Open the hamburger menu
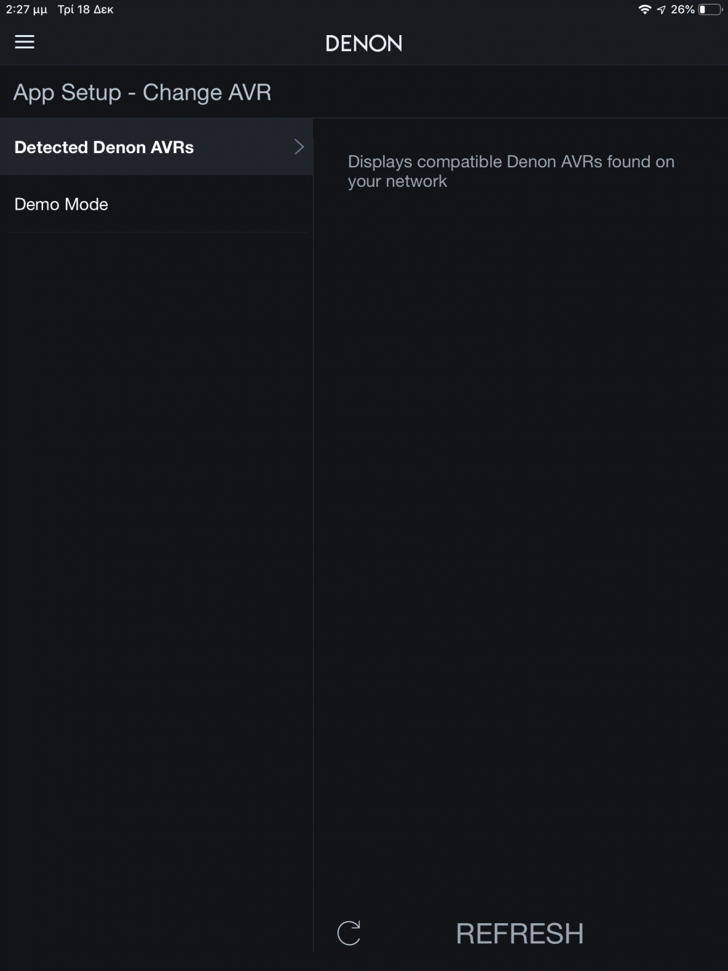728x971 pixels. tap(24, 42)
